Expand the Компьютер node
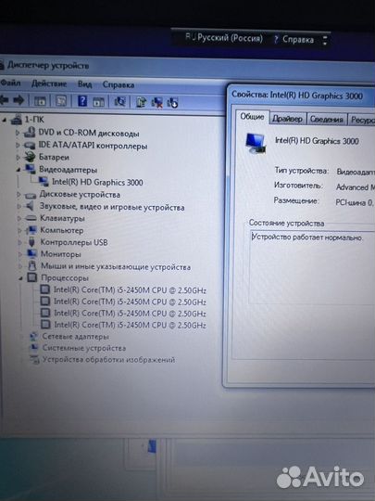Screen dimensions: 375x501 coord(19,230)
